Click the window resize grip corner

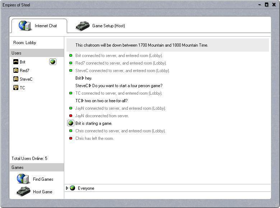[277, 205]
